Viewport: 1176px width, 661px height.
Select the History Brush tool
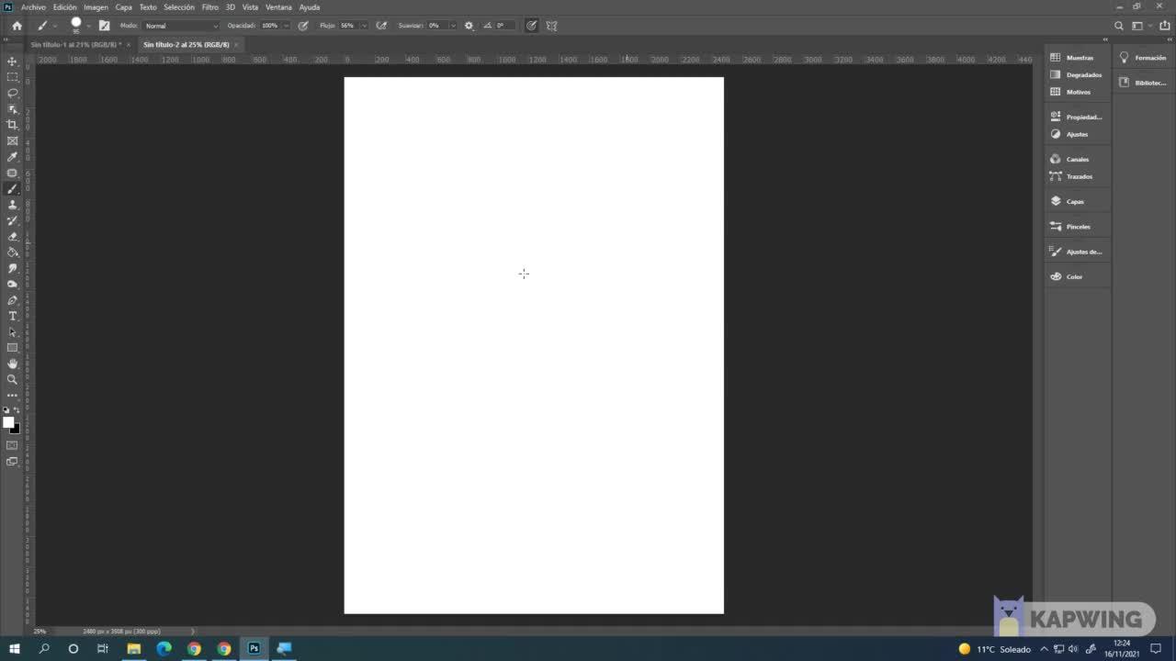pyautogui.click(x=12, y=220)
